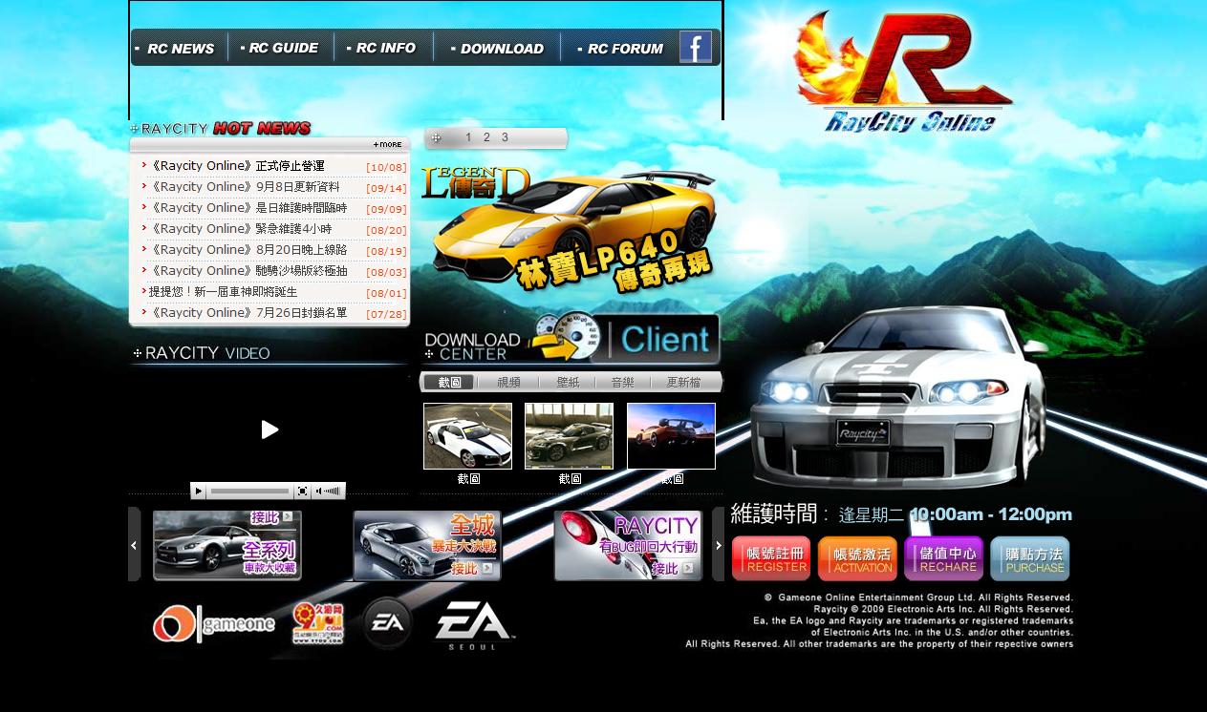Click the red 帳號註冊 REGISTER button
Viewport: 1207px width, 712px height.
click(x=771, y=558)
